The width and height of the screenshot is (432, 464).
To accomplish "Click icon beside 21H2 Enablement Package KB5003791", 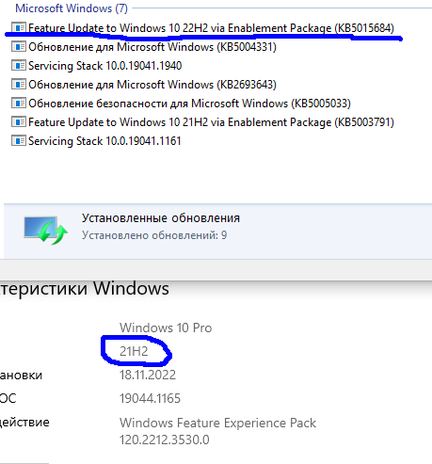I will [x=19, y=122].
